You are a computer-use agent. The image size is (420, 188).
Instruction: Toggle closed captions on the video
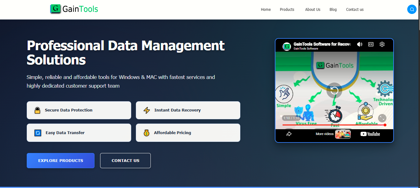tap(371, 44)
